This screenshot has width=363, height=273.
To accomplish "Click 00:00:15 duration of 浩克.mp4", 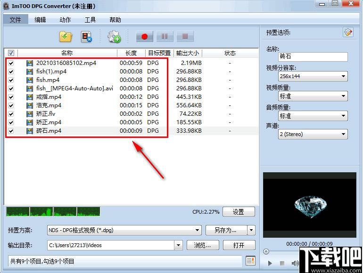I will (131, 105).
